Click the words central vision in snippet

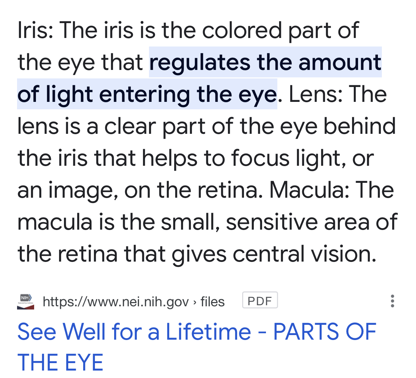coord(305,254)
